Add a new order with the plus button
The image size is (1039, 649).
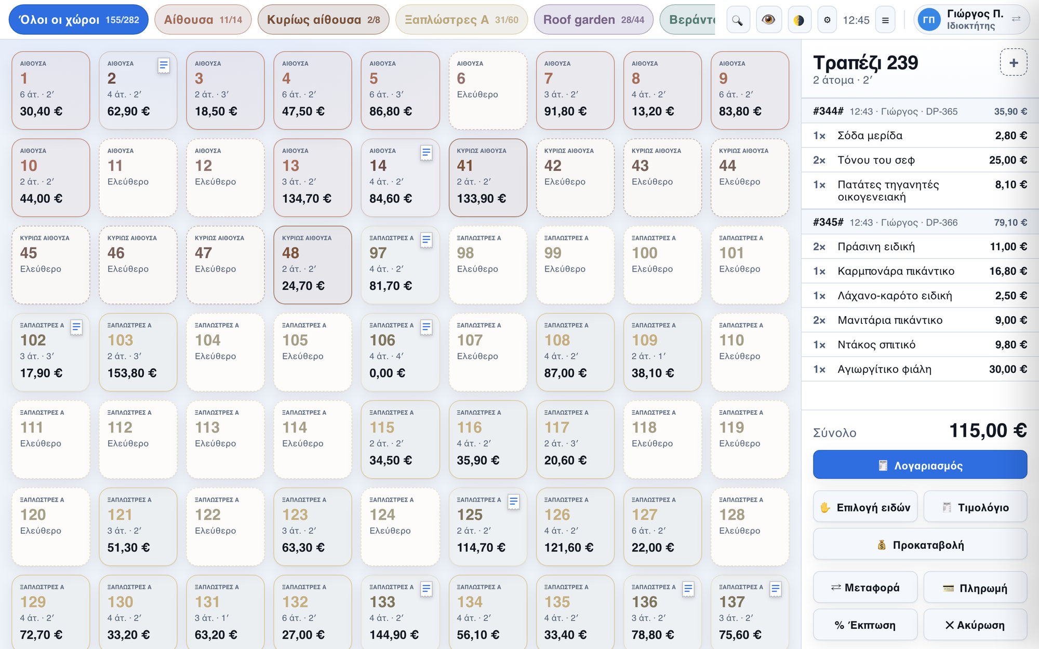tap(1013, 63)
